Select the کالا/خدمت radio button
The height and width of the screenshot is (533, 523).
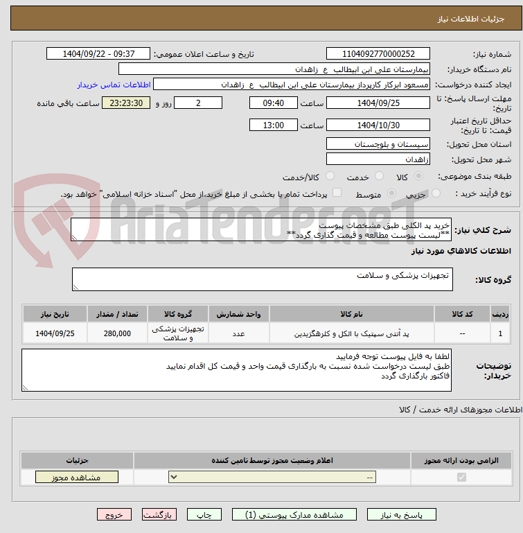point(330,176)
